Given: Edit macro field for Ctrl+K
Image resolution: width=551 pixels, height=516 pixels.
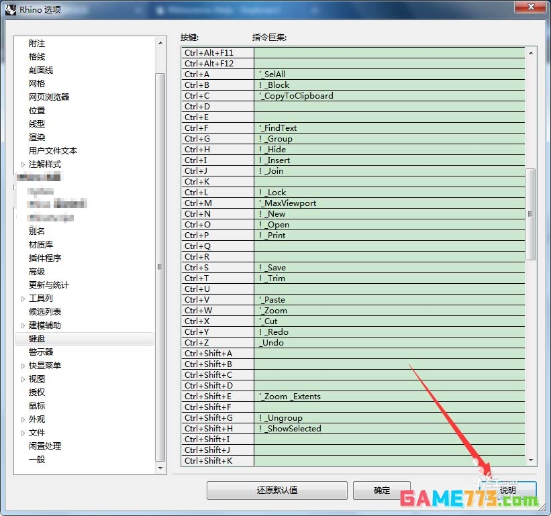Looking at the screenshot, I should pos(389,182).
